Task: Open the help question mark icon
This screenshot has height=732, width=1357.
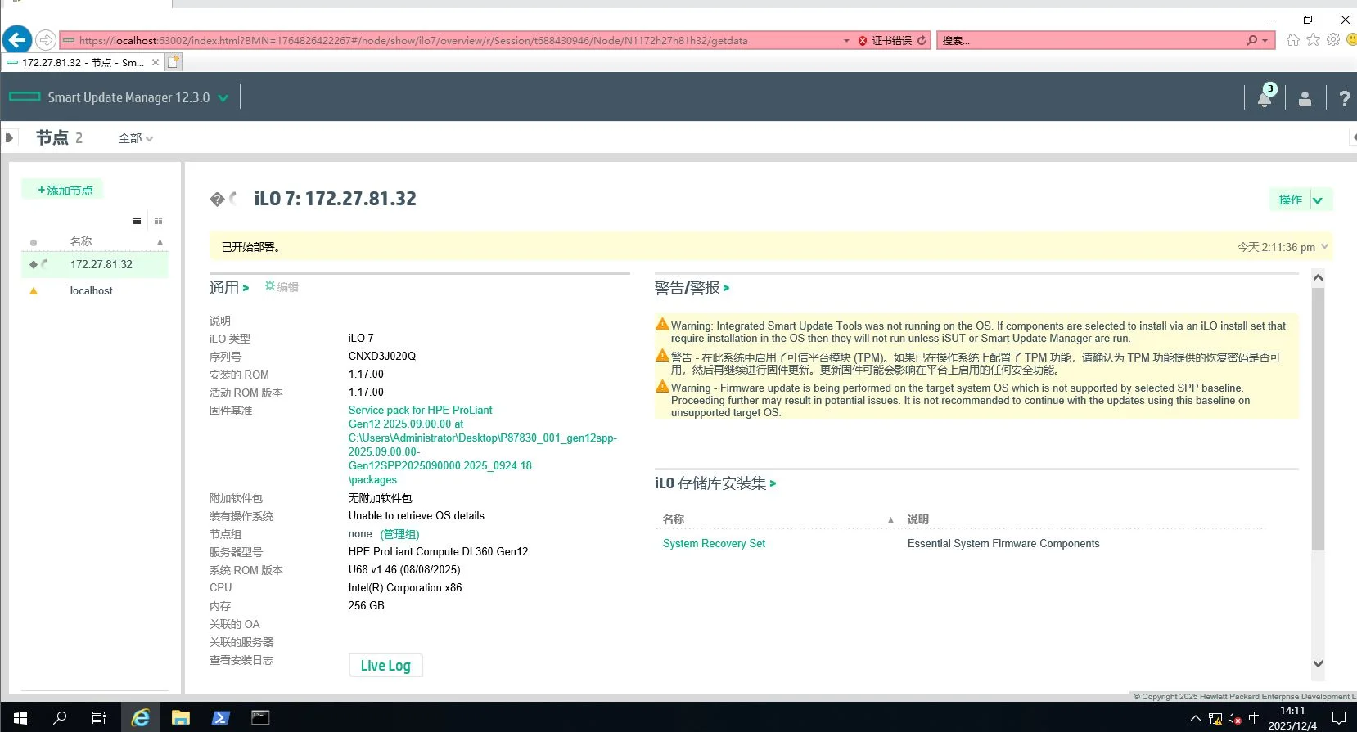Action: click(x=1344, y=98)
